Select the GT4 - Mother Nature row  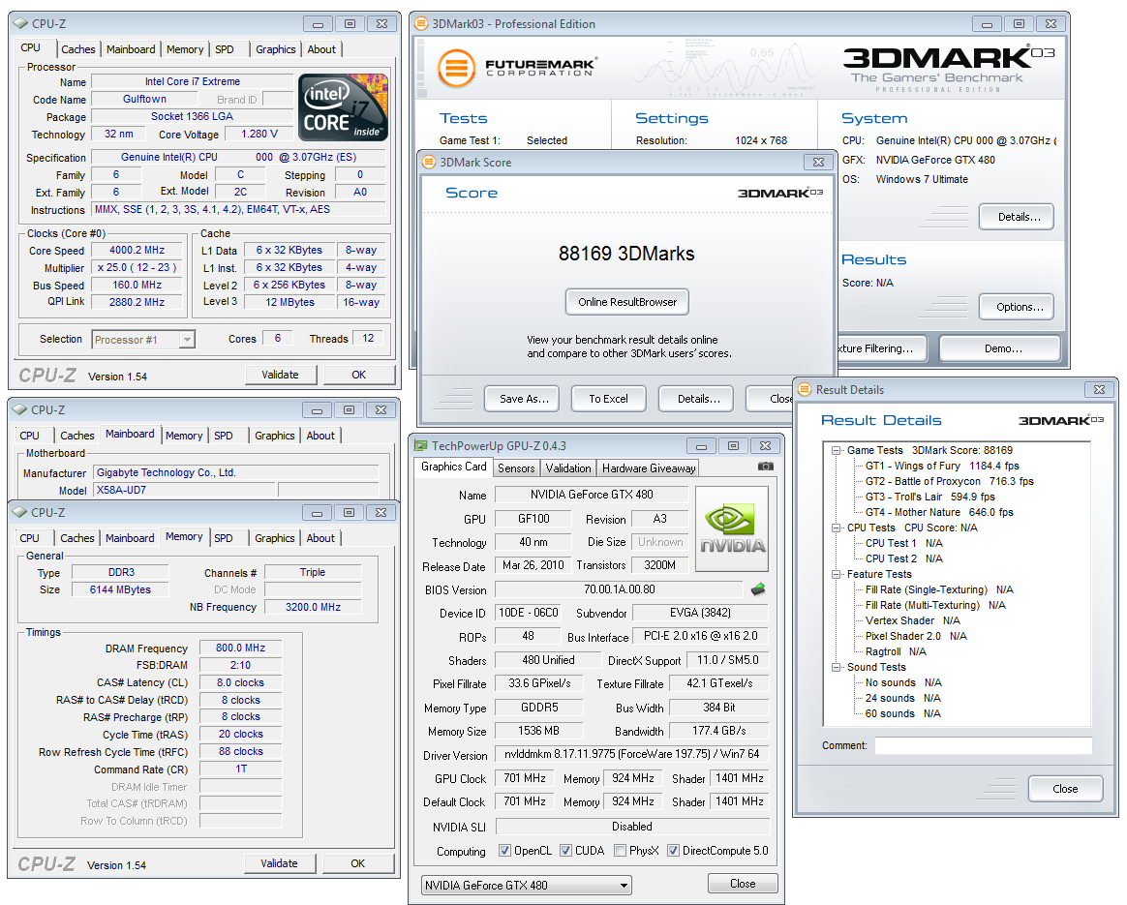939,513
